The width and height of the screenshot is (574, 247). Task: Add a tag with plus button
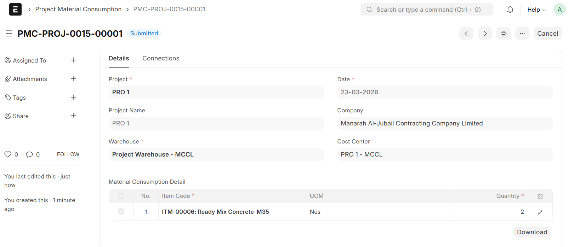click(x=74, y=98)
